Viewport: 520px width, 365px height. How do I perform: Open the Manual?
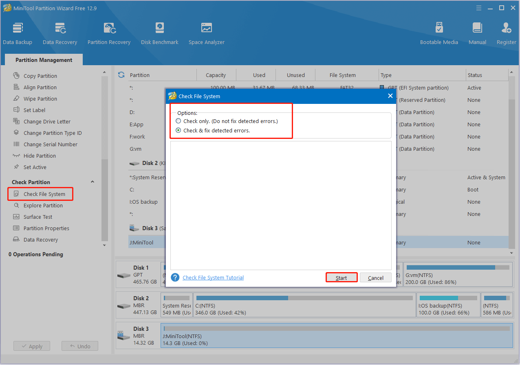pyautogui.click(x=477, y=33)
